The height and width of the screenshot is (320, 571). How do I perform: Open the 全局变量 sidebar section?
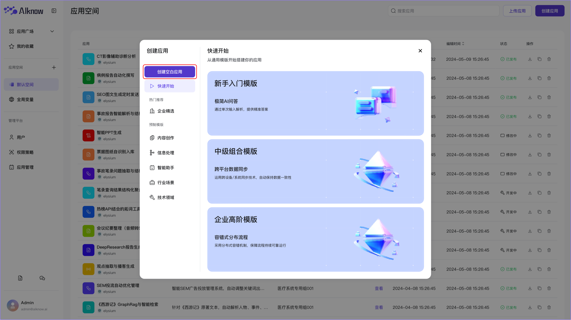click(25, 99)
